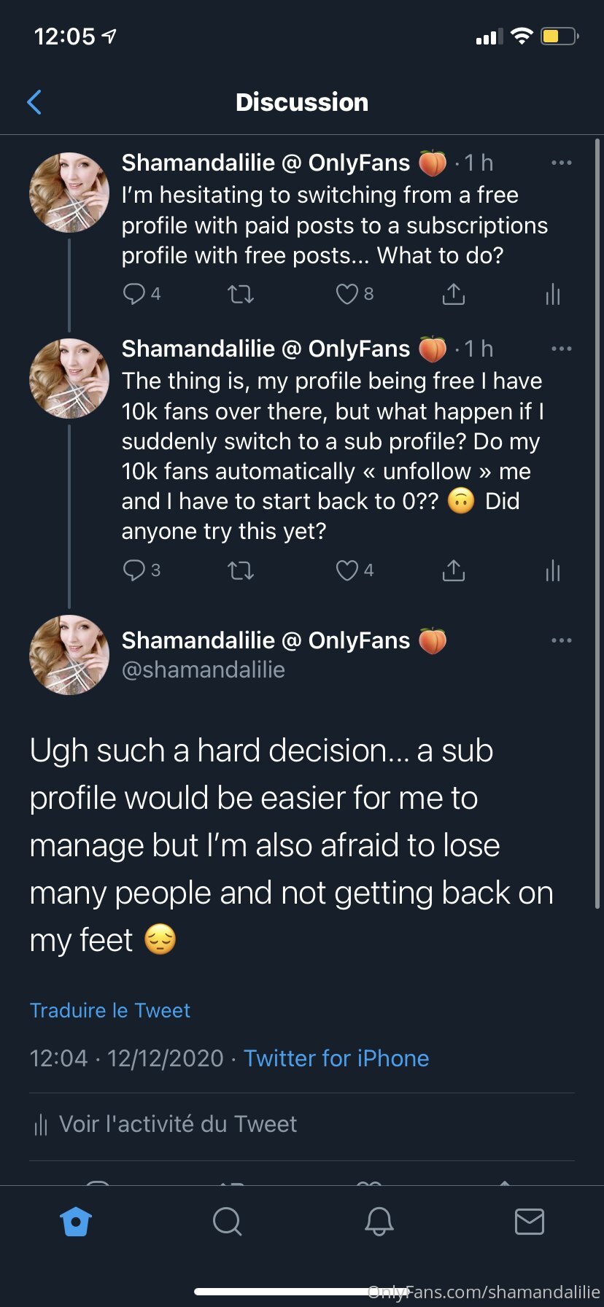
Task: Open Search tab in bottom bar
Action: click(227, 1221)
